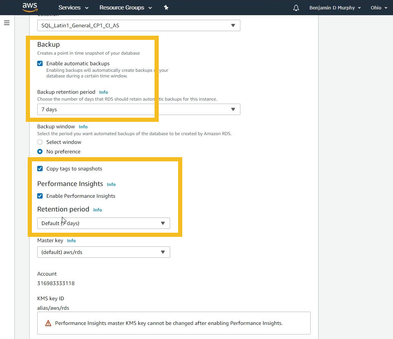Click the KMS key ID label
The width and height of the screenshot is (393, 339).
click(51, 298)
